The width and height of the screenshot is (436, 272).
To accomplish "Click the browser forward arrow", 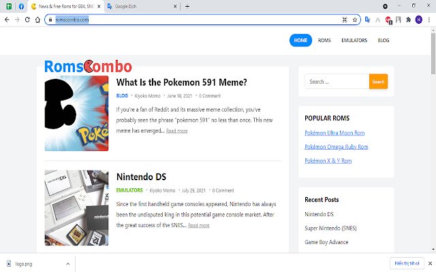I will [17, 20].
